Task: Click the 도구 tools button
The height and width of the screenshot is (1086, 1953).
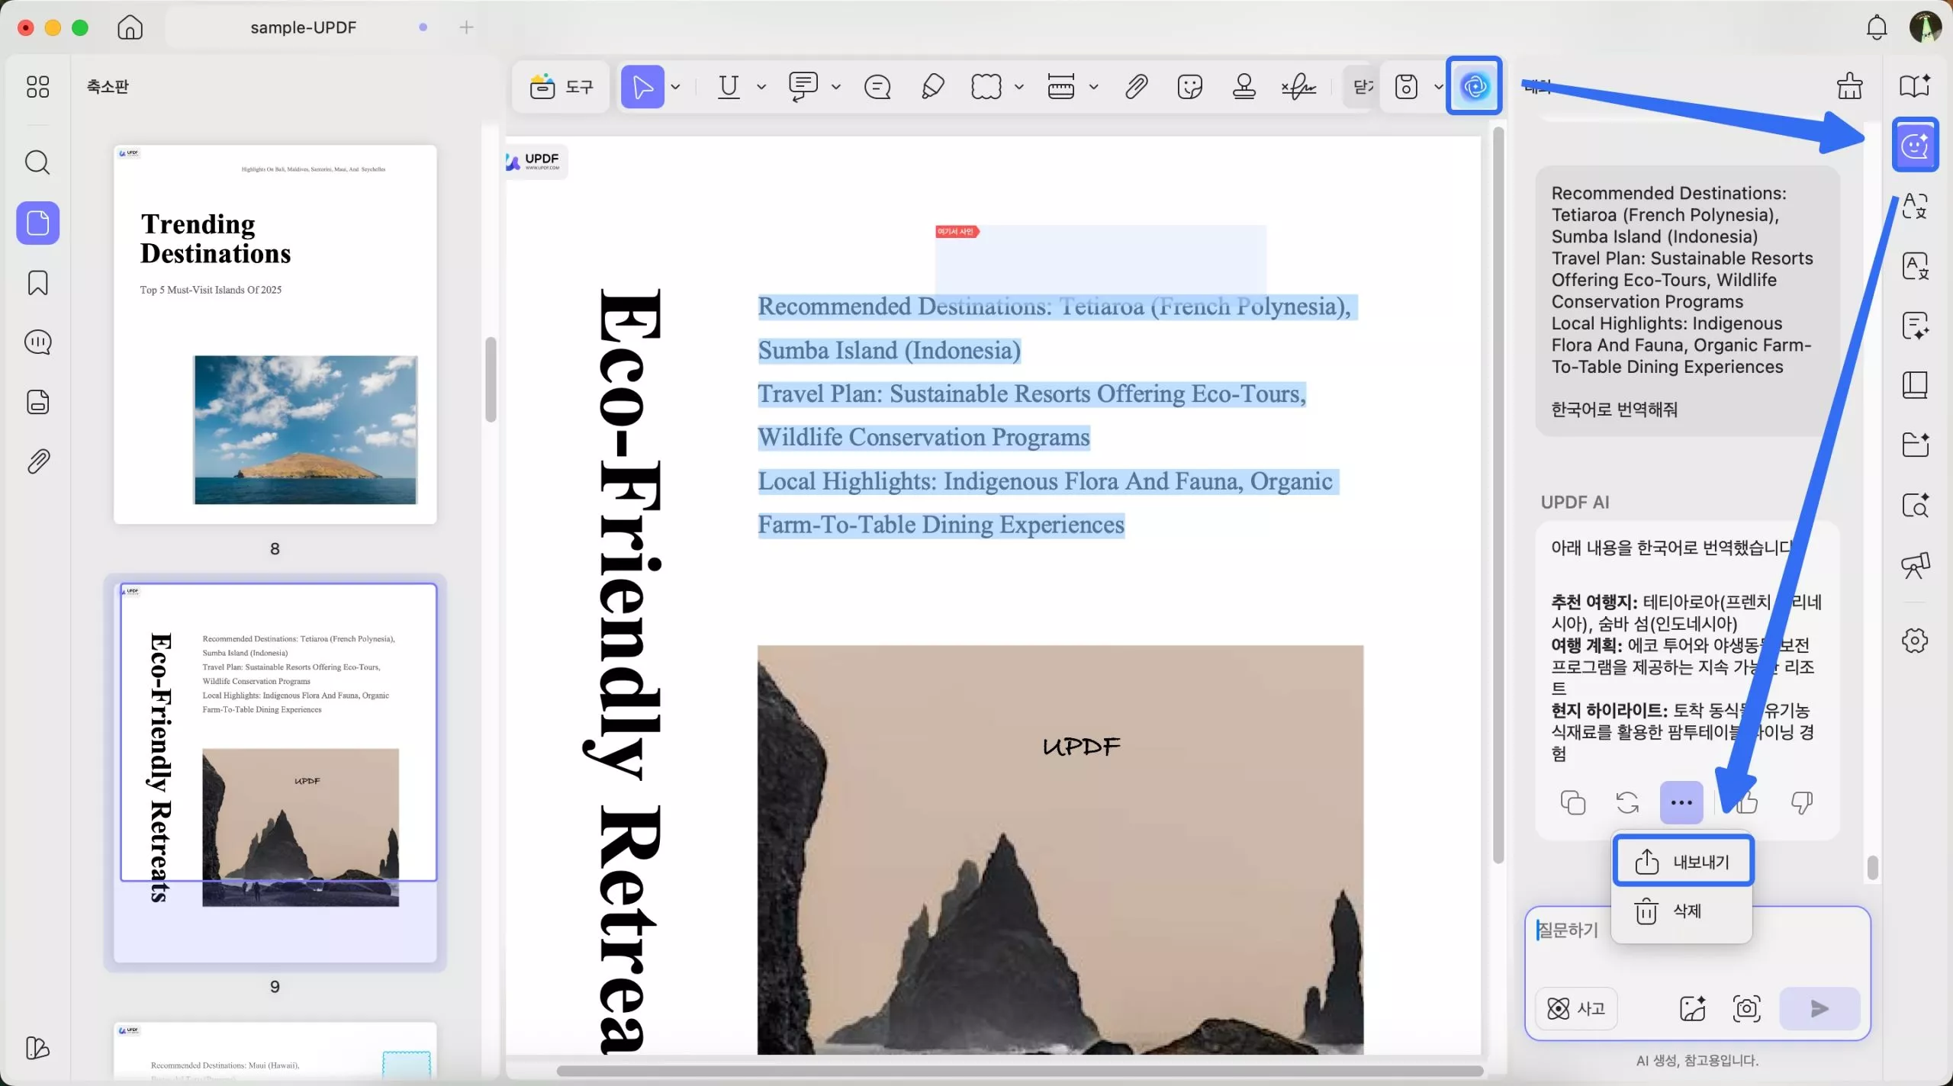Action: [561, 87]
